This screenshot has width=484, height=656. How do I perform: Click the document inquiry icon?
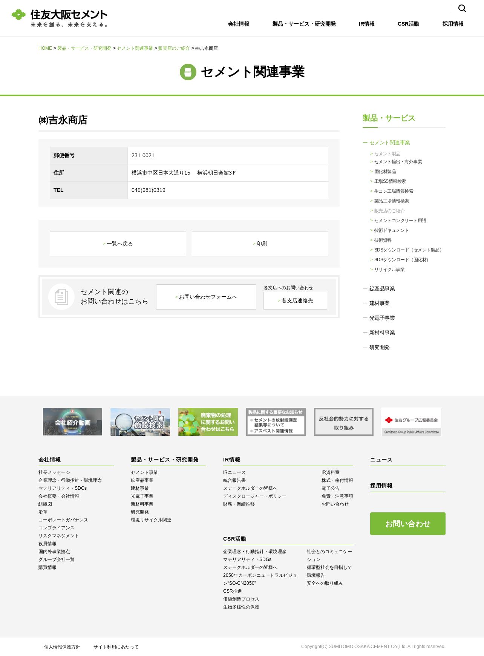point(61,297)
